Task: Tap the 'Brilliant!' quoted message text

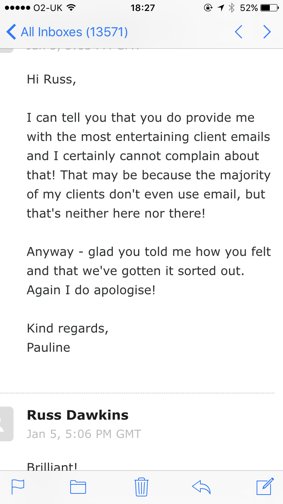Action: [52, 467]
